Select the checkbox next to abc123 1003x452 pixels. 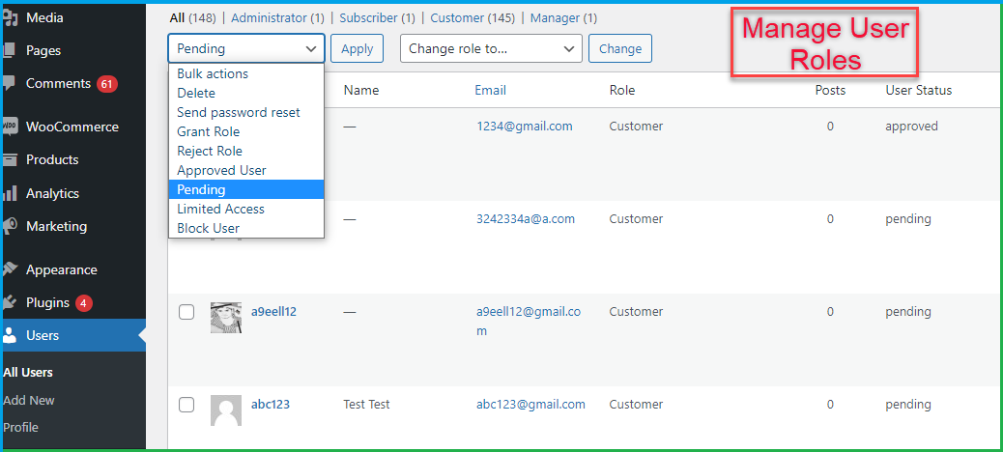186,405
